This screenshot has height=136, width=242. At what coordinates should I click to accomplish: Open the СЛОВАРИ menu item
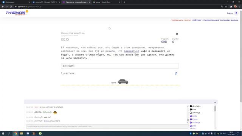225,20
